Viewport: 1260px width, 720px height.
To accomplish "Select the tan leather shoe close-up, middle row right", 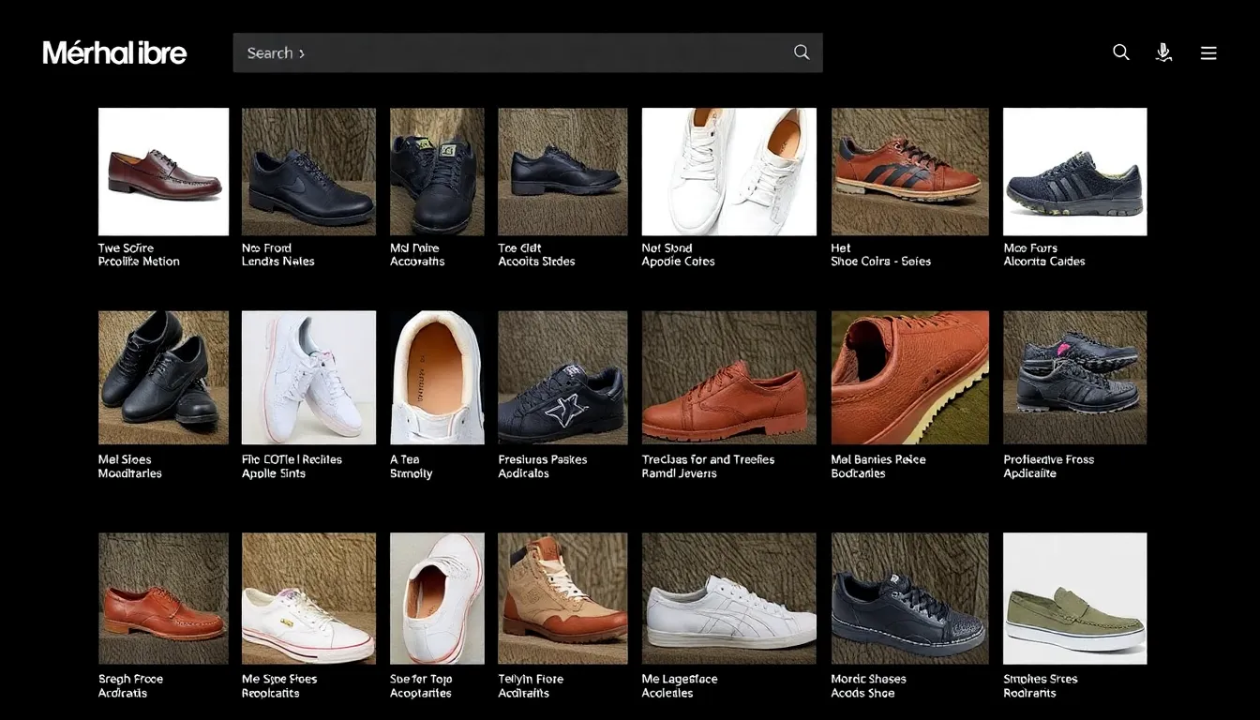I will [x=909, y=377].
